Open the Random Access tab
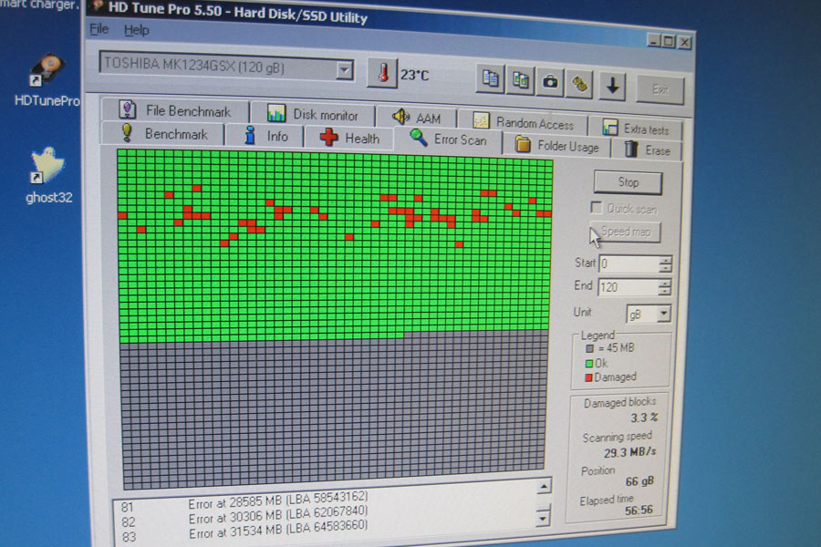Viewport: 821px width, 547px height. pos(523,122)
